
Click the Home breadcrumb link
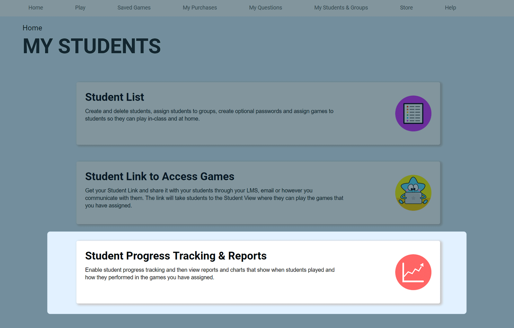32,28
